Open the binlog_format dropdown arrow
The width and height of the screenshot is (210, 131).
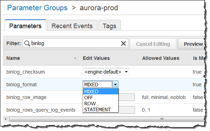(x=115, y=85)
